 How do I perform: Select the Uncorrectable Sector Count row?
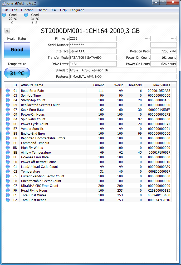[x=88, y=181]
